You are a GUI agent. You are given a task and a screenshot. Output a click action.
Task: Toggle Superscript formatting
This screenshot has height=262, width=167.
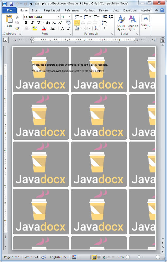(60, 23)
